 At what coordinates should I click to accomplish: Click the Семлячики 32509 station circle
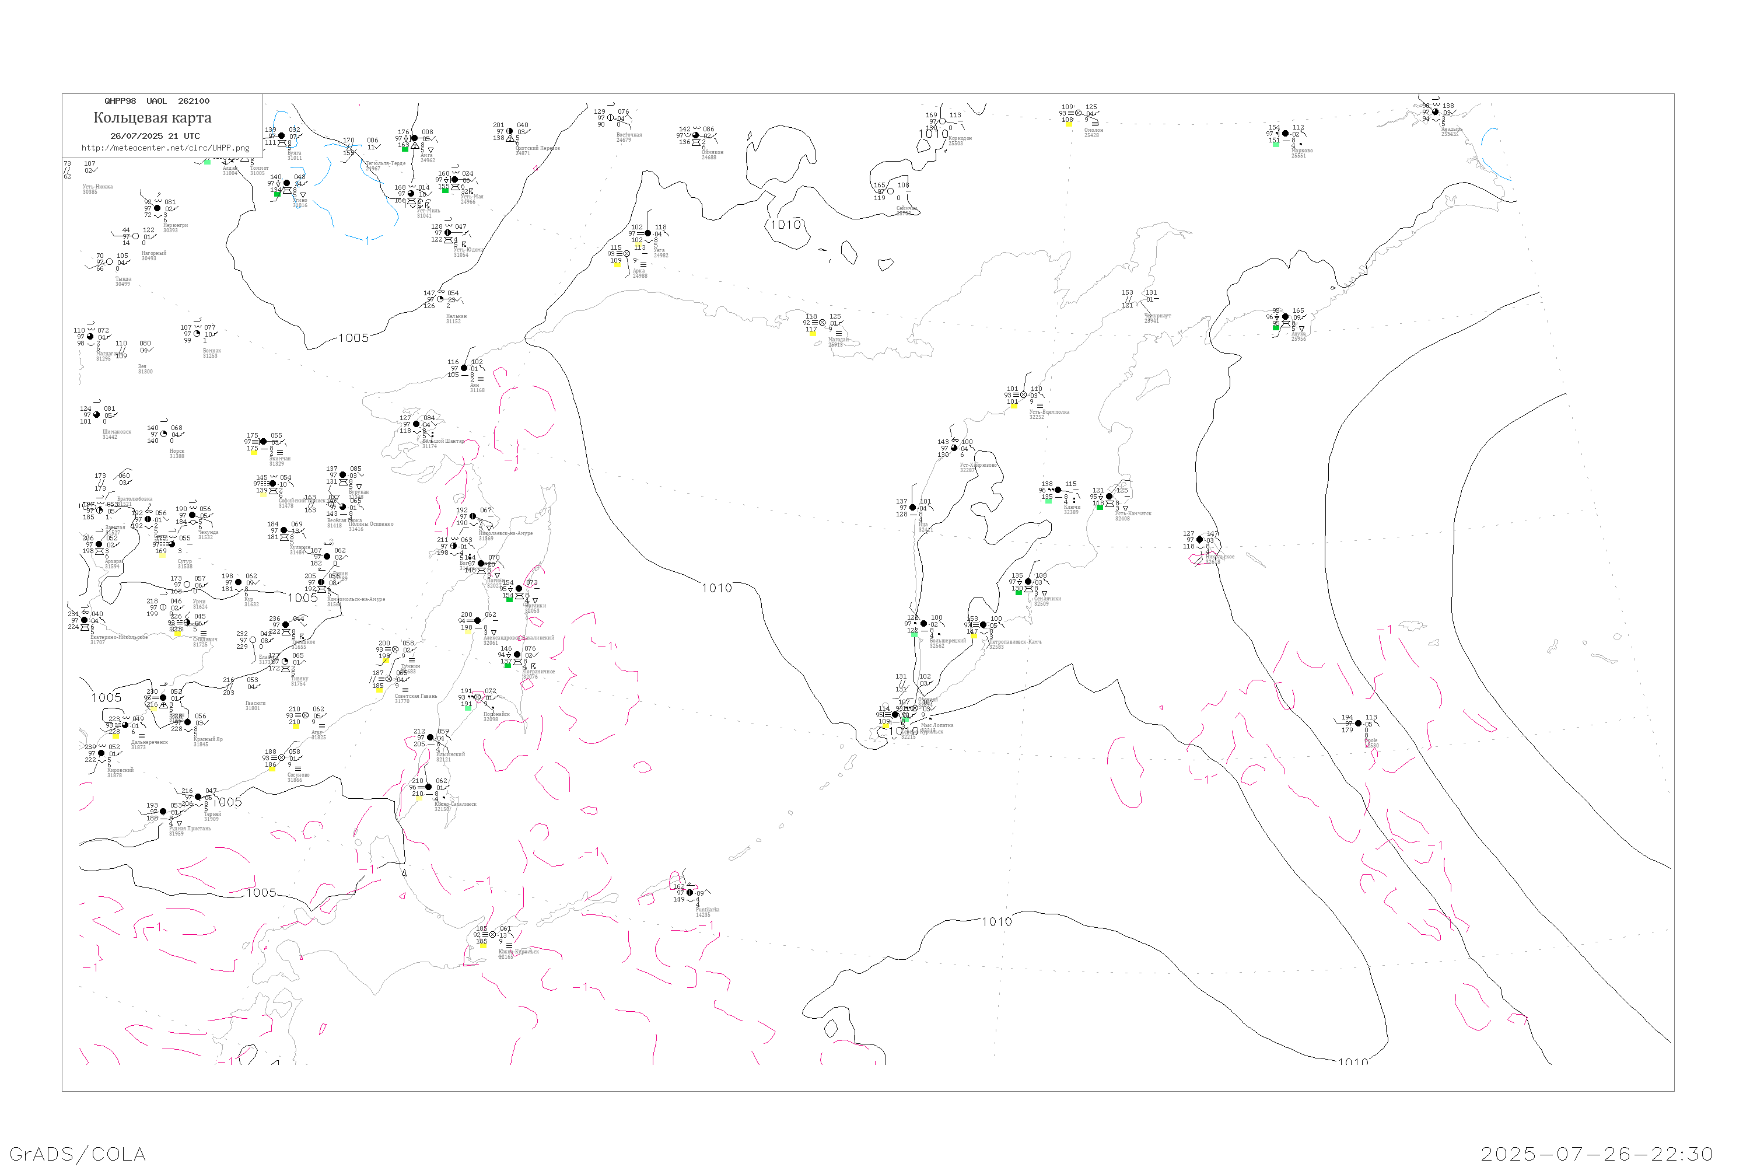(x=1028, y=582)
